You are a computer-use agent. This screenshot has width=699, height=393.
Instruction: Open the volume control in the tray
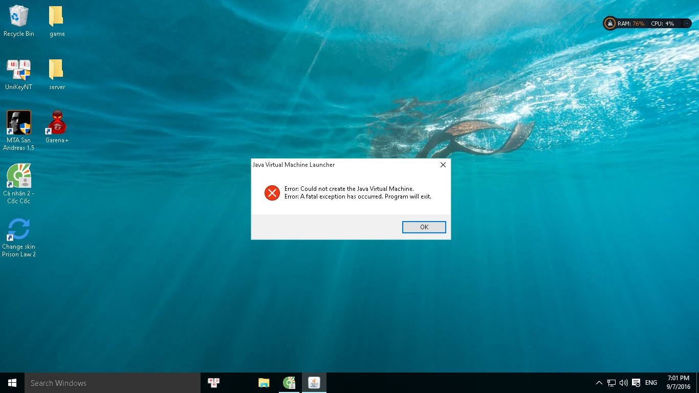tap(624, 383)
